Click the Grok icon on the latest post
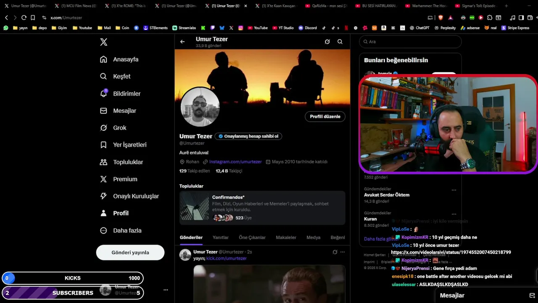 coord(335,252)
